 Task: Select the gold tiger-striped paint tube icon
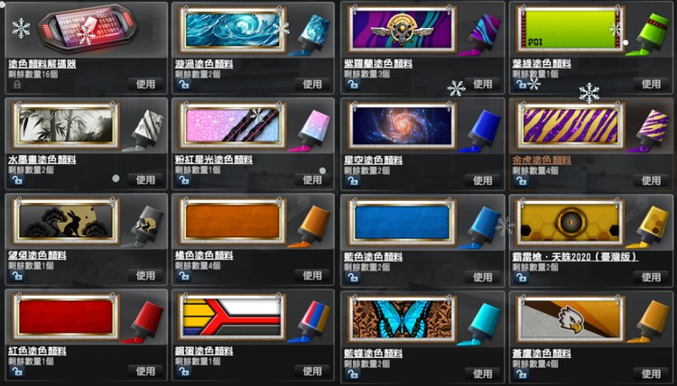(649, 131)
